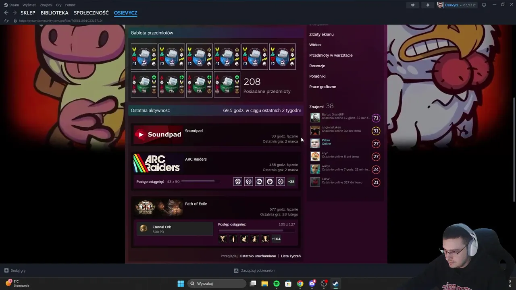Image resolution: width=516 pixels, height=290 pixels.
Task: Click the steamcommunity profile URL bar
Action: pos(60,21)
